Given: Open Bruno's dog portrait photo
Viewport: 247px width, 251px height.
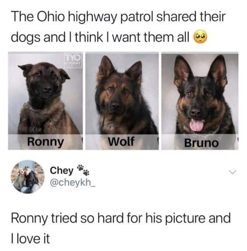Looking at the screenshot, I should (x=200, y=101).
